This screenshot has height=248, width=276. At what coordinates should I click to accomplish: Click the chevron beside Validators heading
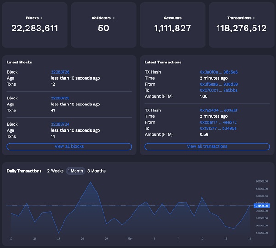(114, 18)
